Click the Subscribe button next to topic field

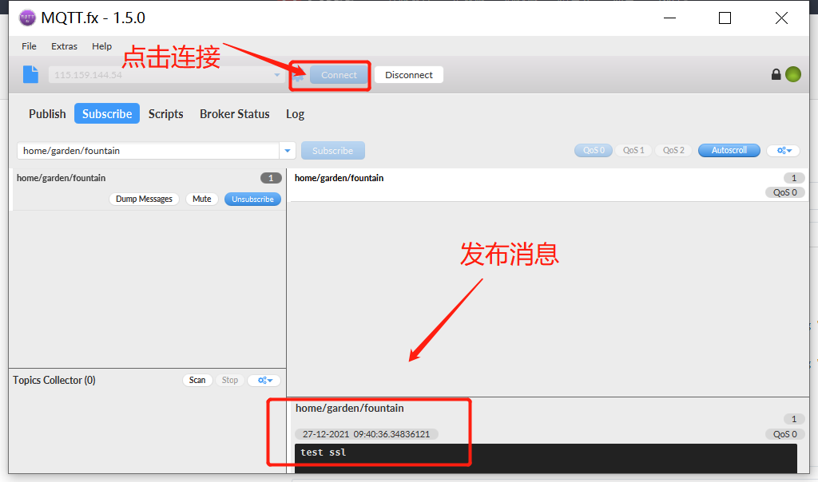(333, 151)
